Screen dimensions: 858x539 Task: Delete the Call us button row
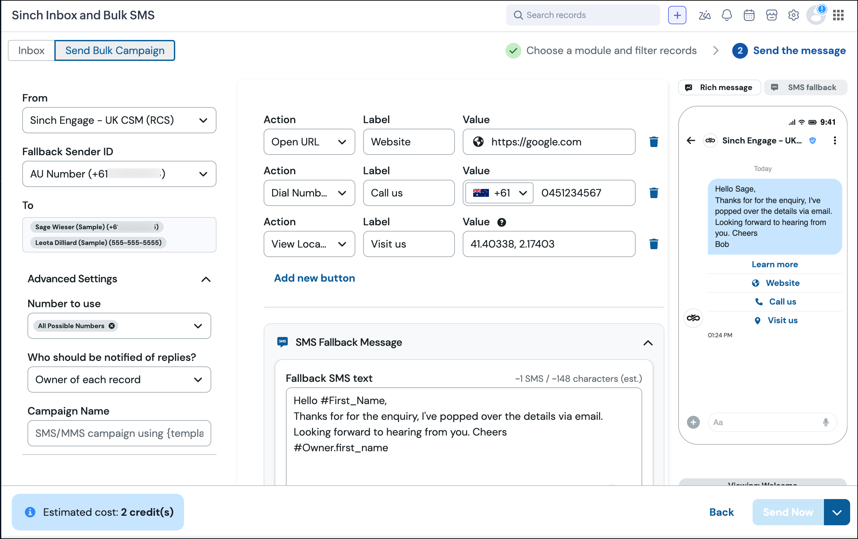click(653, 193)
